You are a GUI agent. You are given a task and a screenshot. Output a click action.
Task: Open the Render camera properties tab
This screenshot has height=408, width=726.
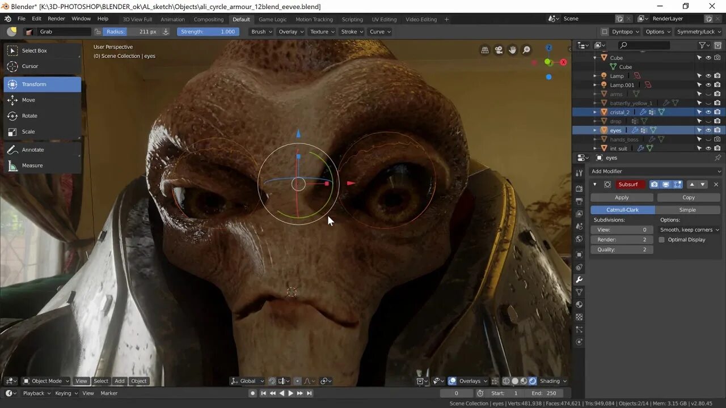(x=579, y=189)
